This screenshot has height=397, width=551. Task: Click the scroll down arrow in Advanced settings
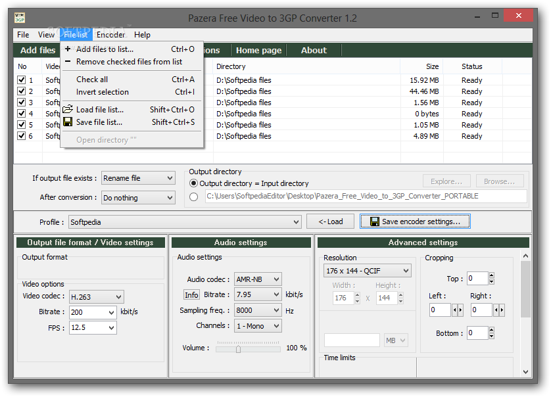point(525,372)
